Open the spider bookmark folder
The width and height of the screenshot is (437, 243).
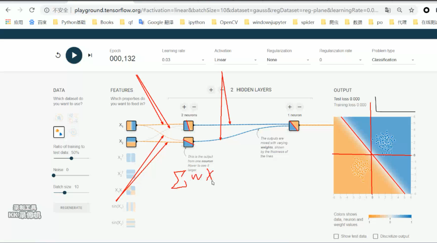(x=303, y=22)
